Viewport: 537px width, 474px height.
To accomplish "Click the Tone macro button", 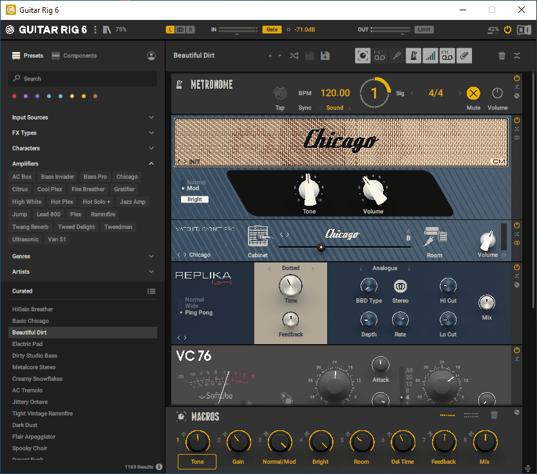I will 197,462.
